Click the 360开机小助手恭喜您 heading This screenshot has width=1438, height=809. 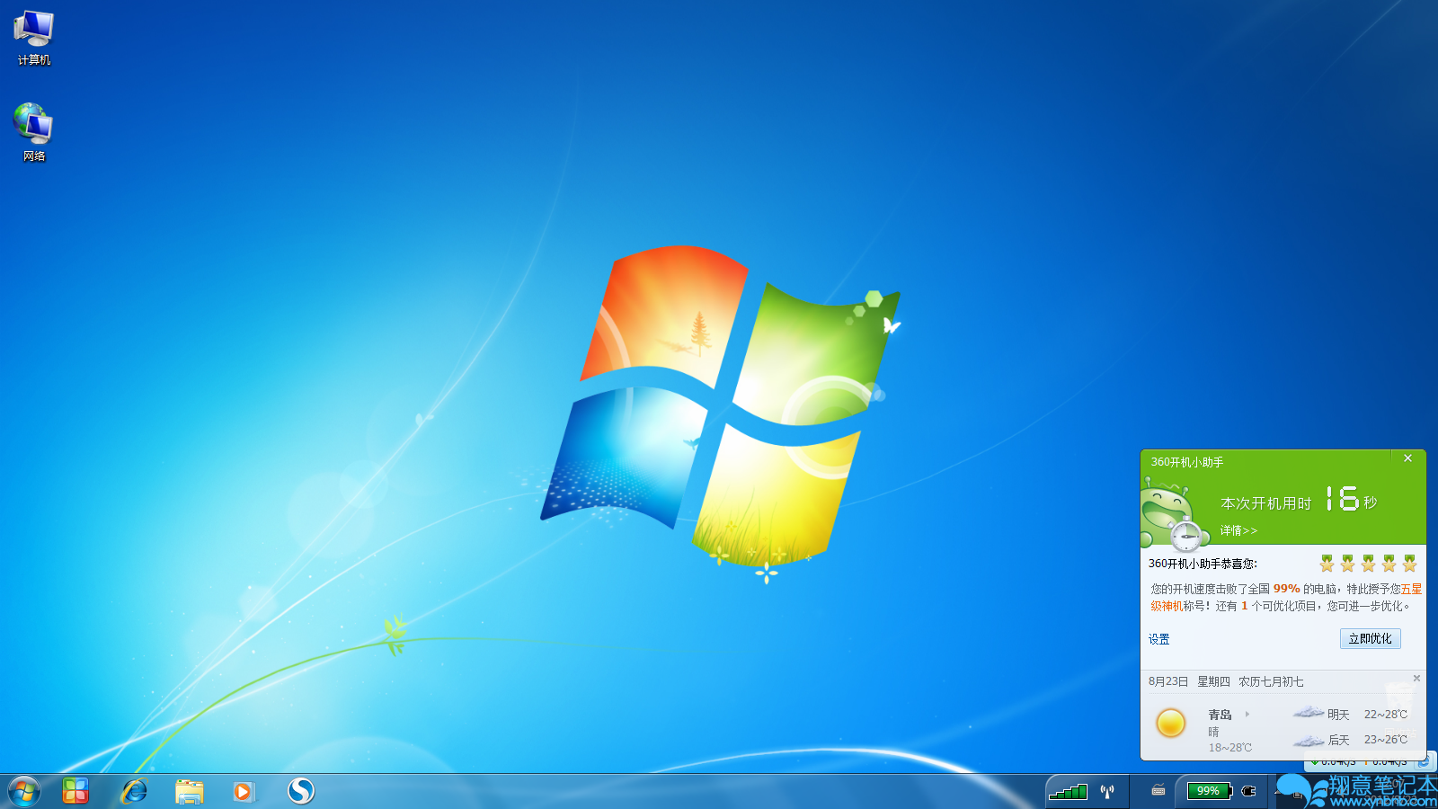(x=1203, y=564)
